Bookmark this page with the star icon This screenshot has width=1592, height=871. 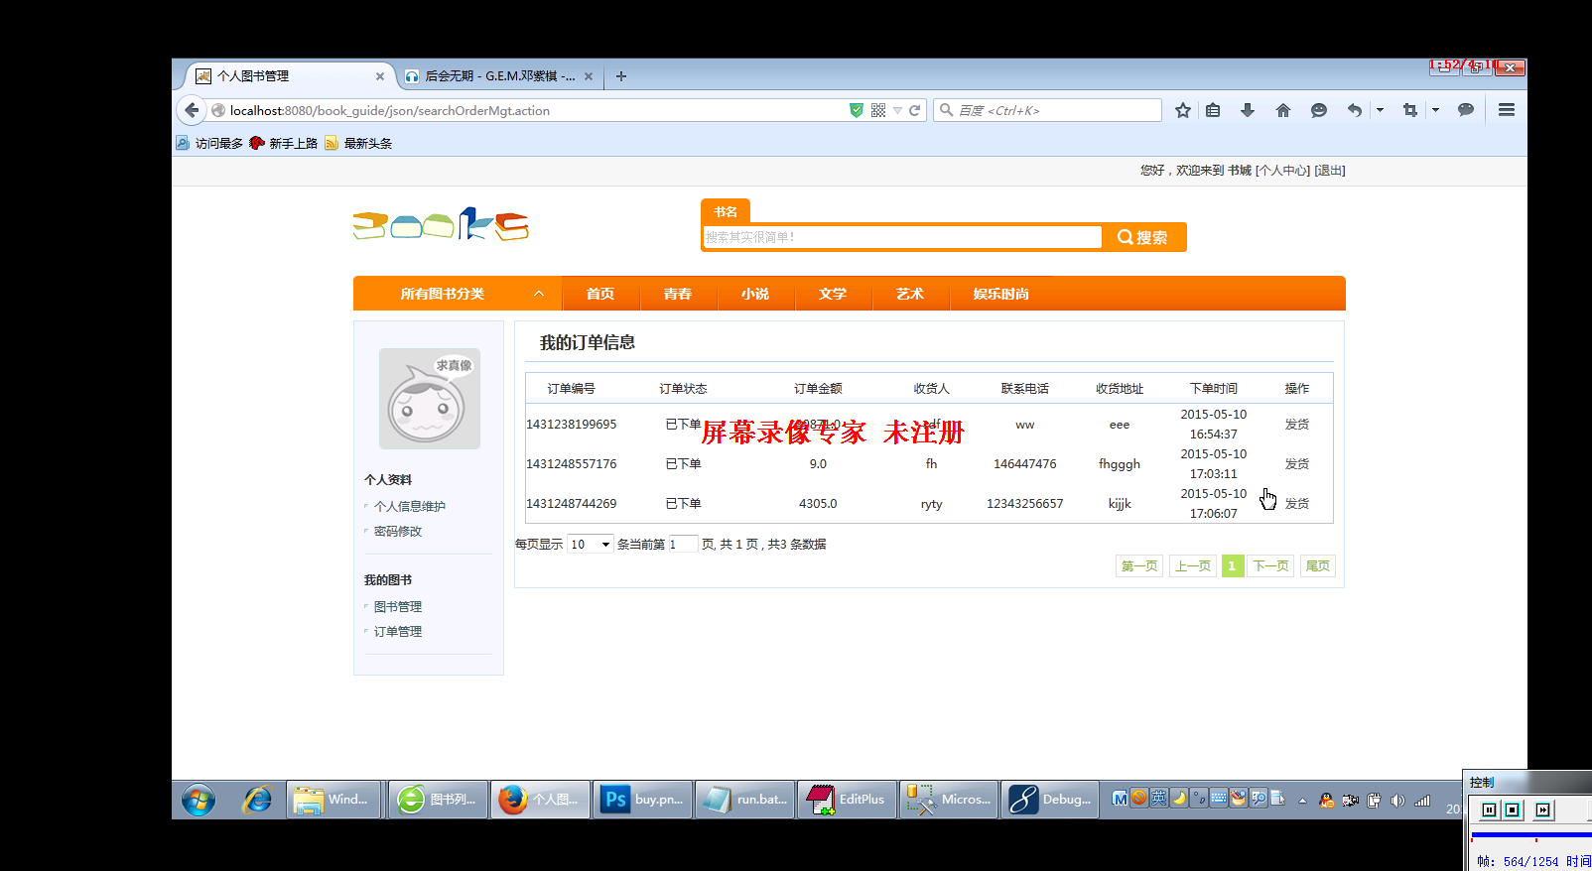pyautogui.click(x=1183, y=110)
